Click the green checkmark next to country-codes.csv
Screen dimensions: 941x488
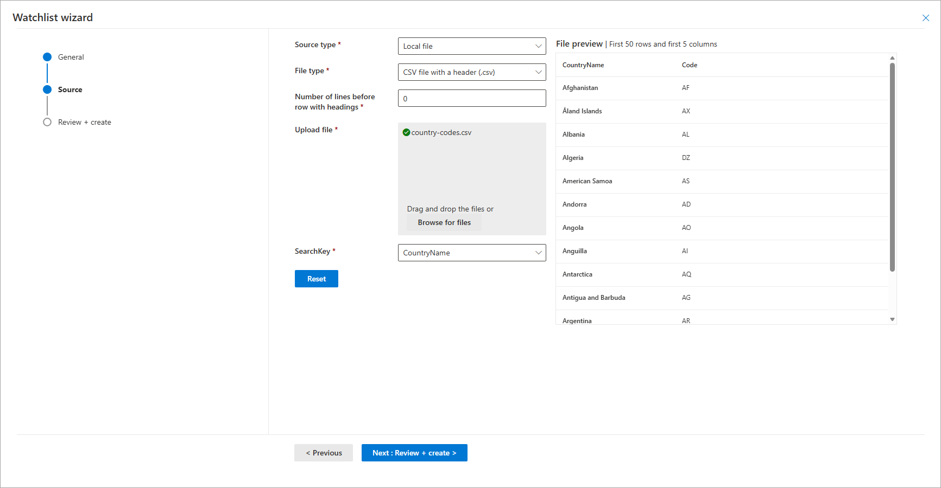(406, 132)
